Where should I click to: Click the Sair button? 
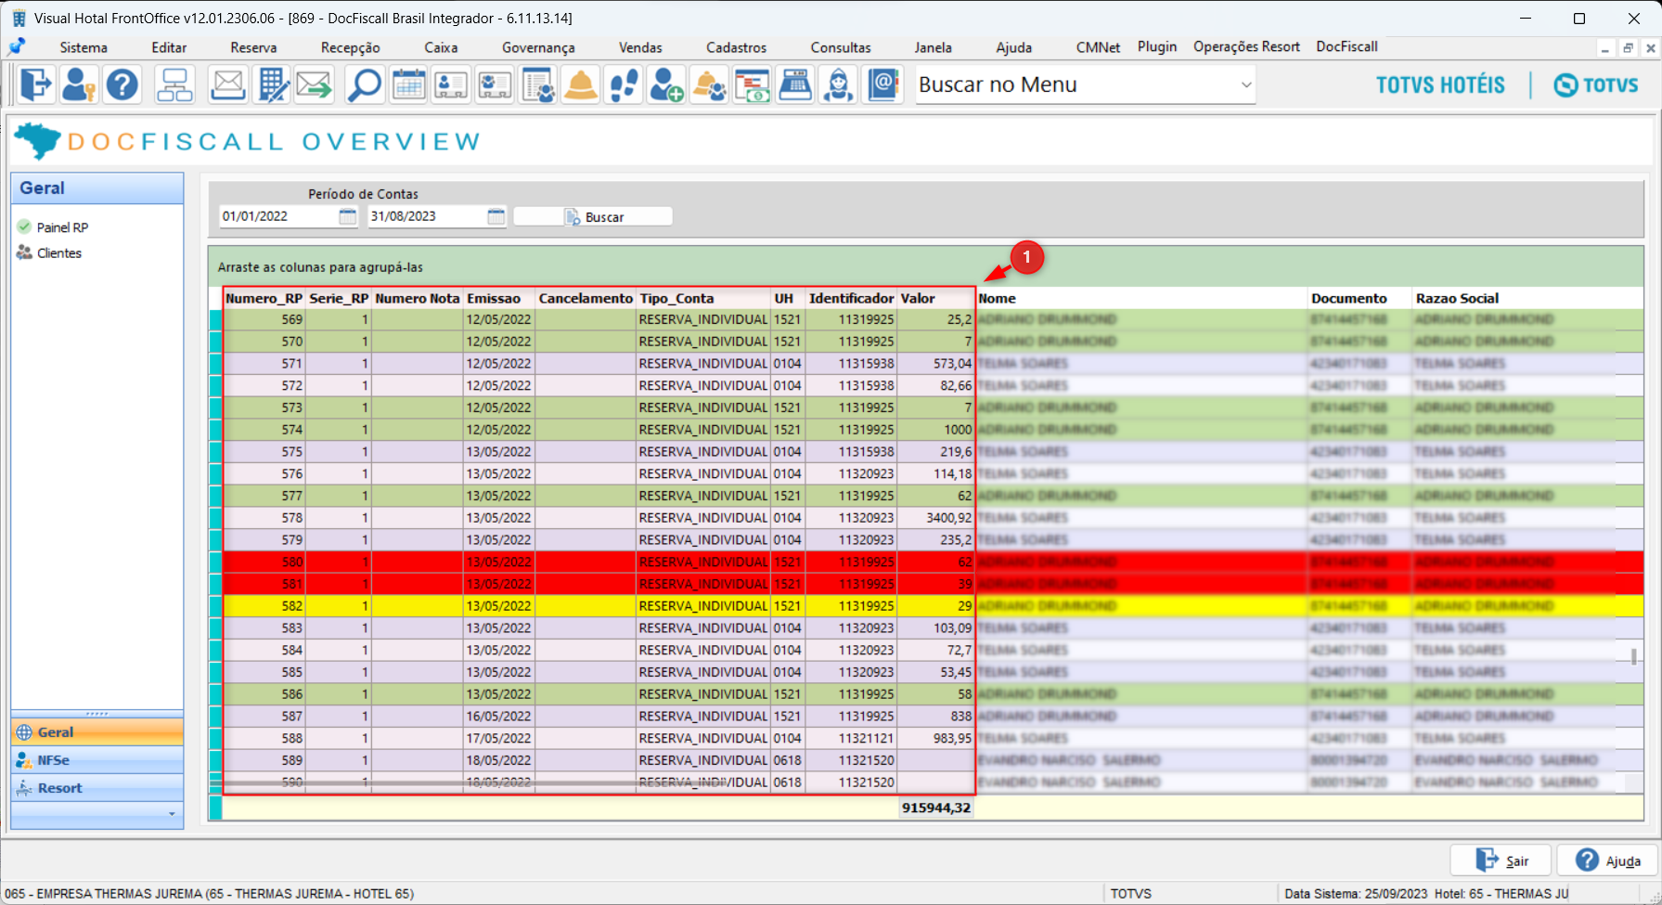pyautogui.click(x=1502, y=860)
